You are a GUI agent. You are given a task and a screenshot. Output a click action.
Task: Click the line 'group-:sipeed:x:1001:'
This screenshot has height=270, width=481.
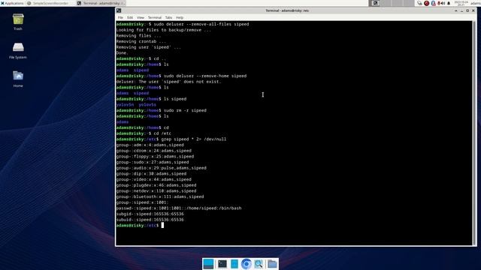pos(142,202)
